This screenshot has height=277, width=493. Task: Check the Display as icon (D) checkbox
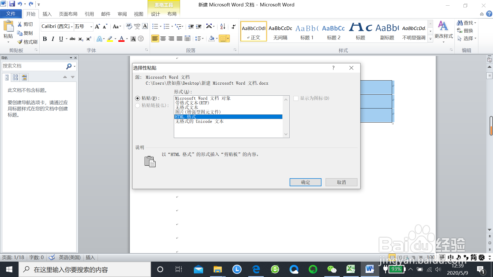click(296, 98)
